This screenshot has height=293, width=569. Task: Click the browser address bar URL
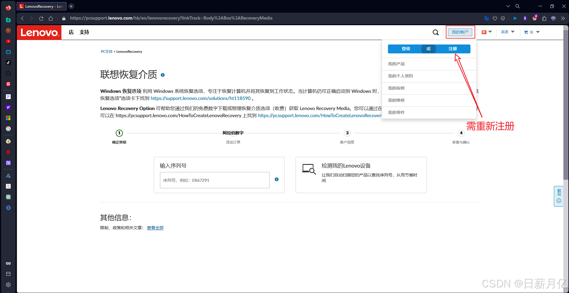(x=171, y=18)
